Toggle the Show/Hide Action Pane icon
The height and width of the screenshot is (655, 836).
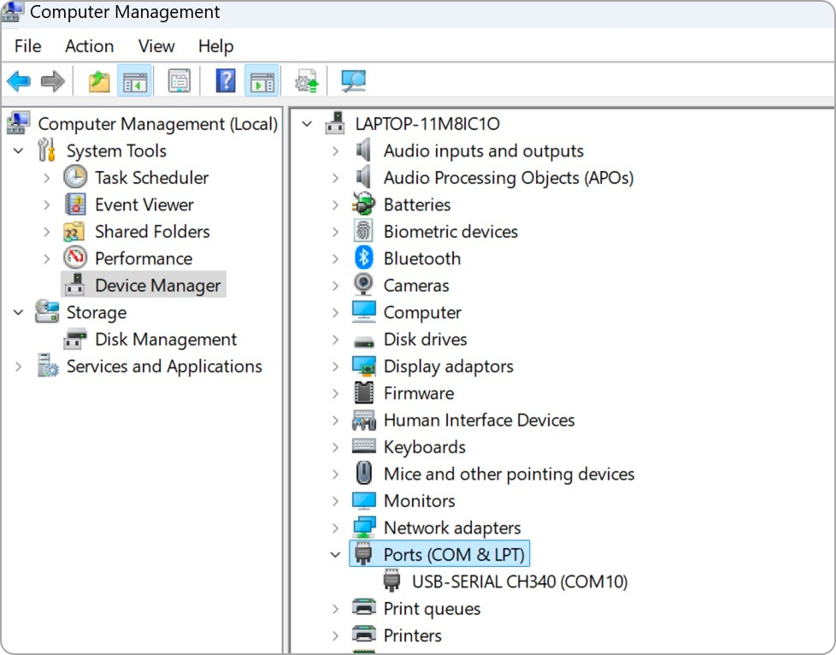pyautogui.click(x=262, y=80)
